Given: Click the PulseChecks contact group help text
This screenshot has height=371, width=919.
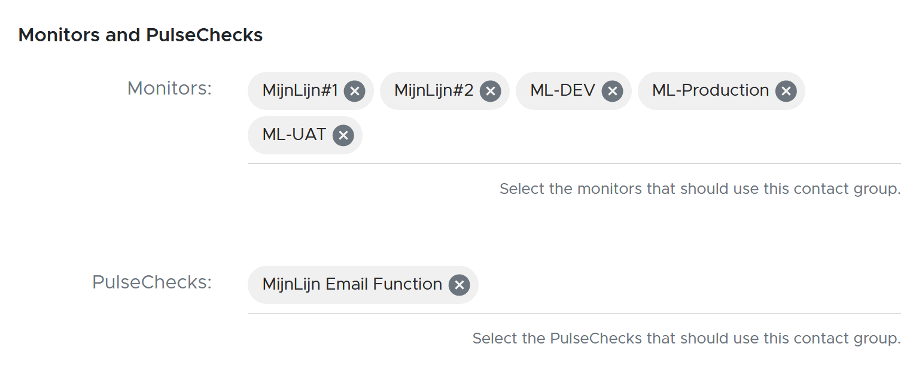Looking at the screenshot, I should (x=686, y=339).
